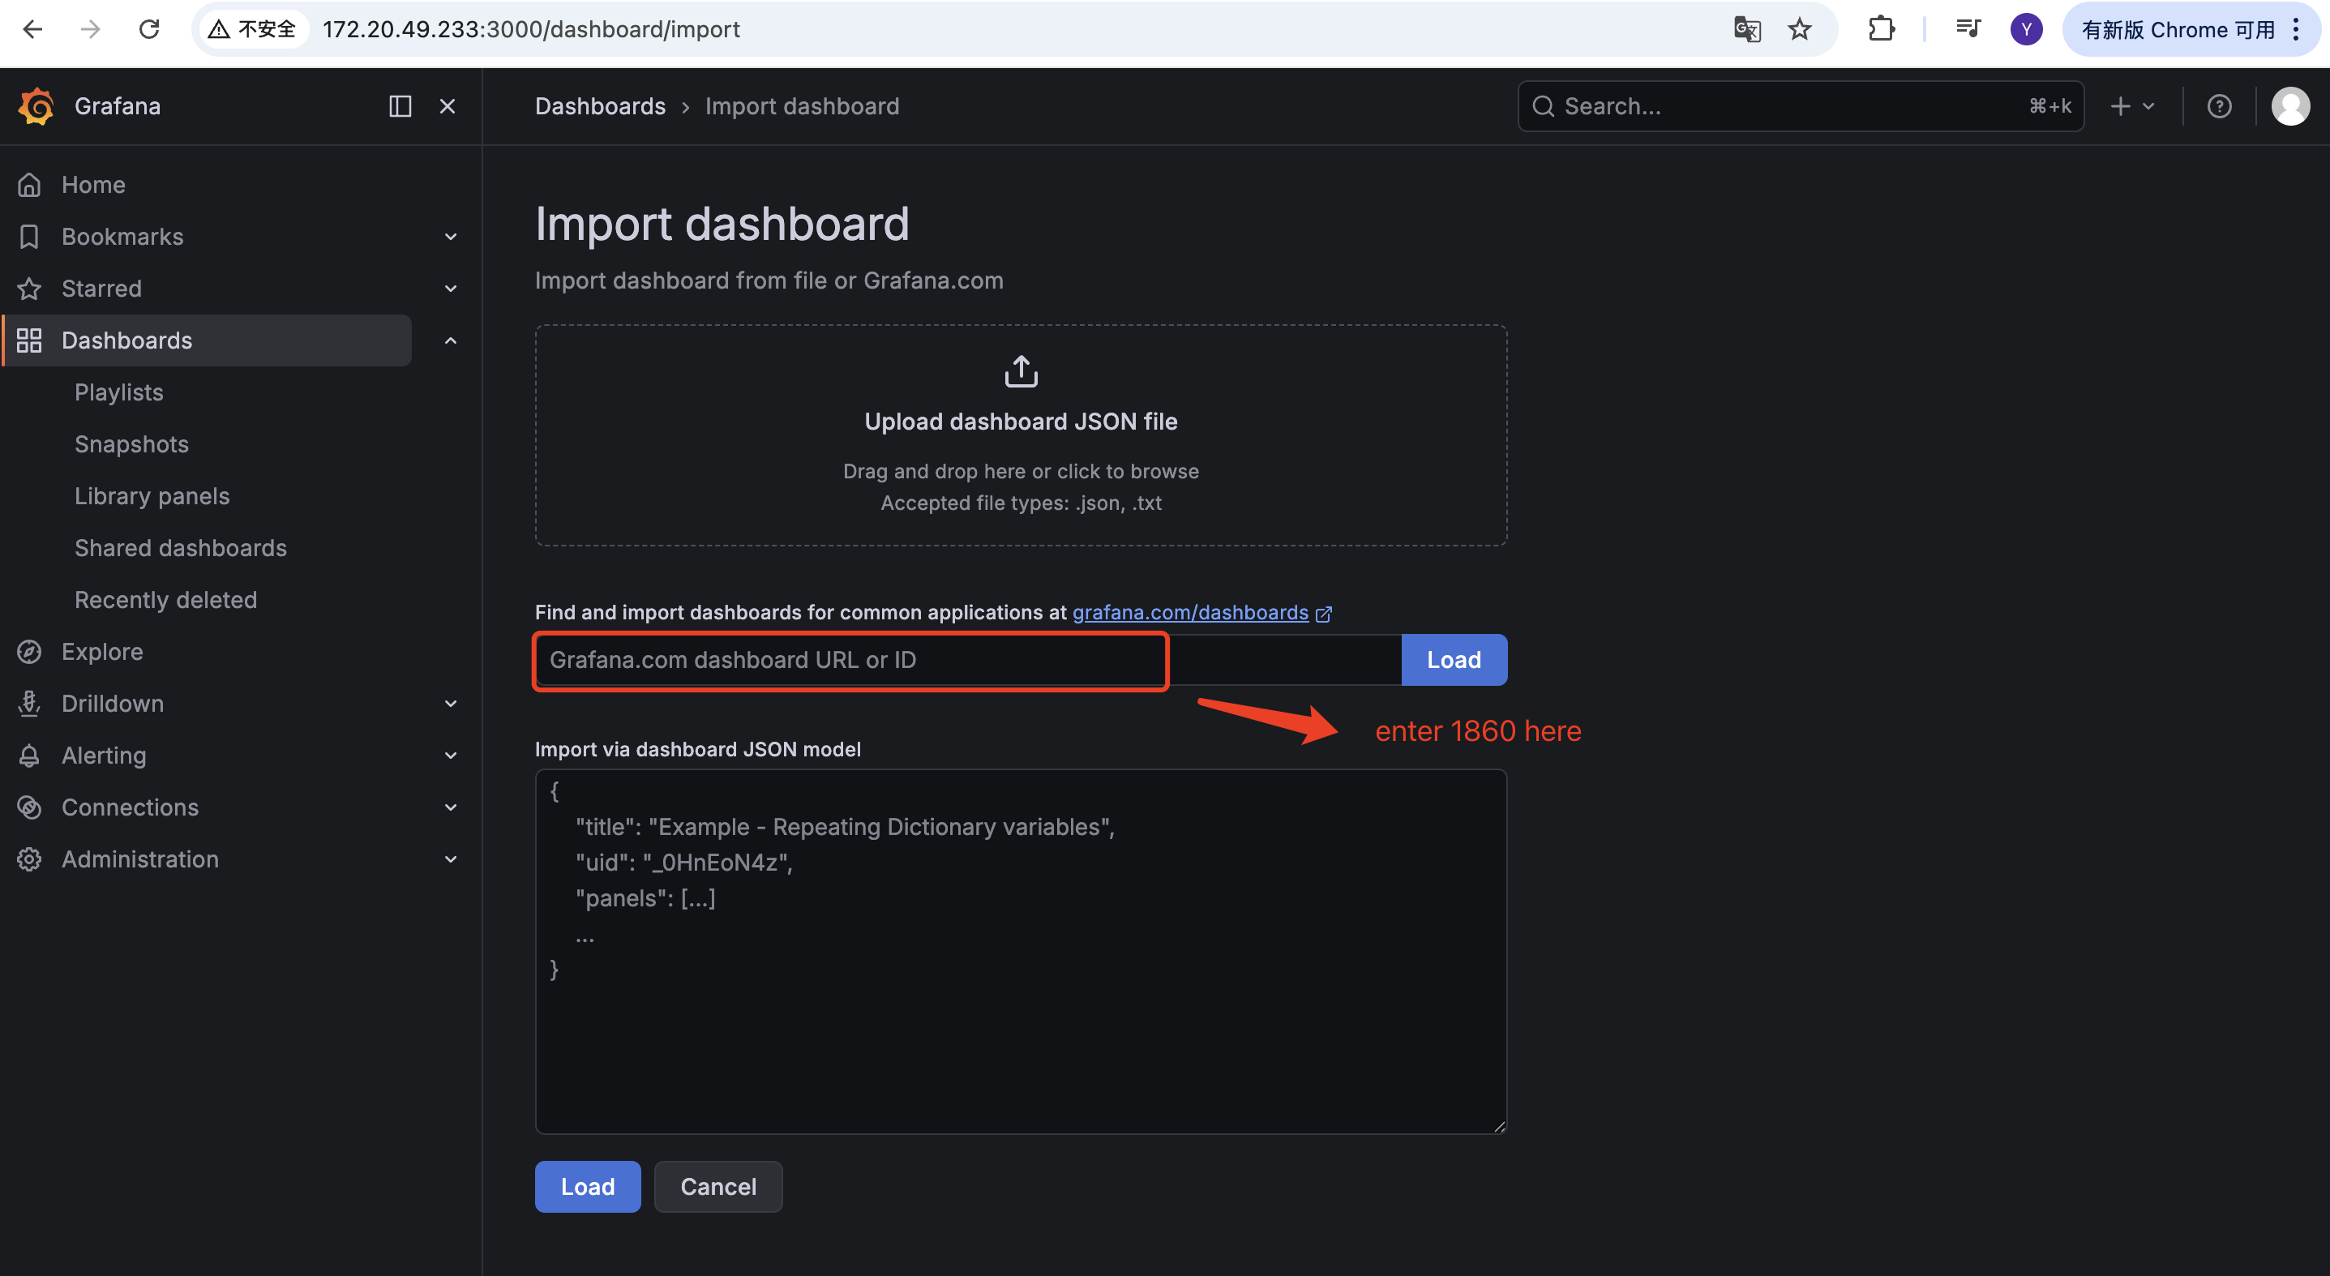The image size is (2330, 1276).
Task: Open Chrome profile Y avatar
Action: 2025,29
